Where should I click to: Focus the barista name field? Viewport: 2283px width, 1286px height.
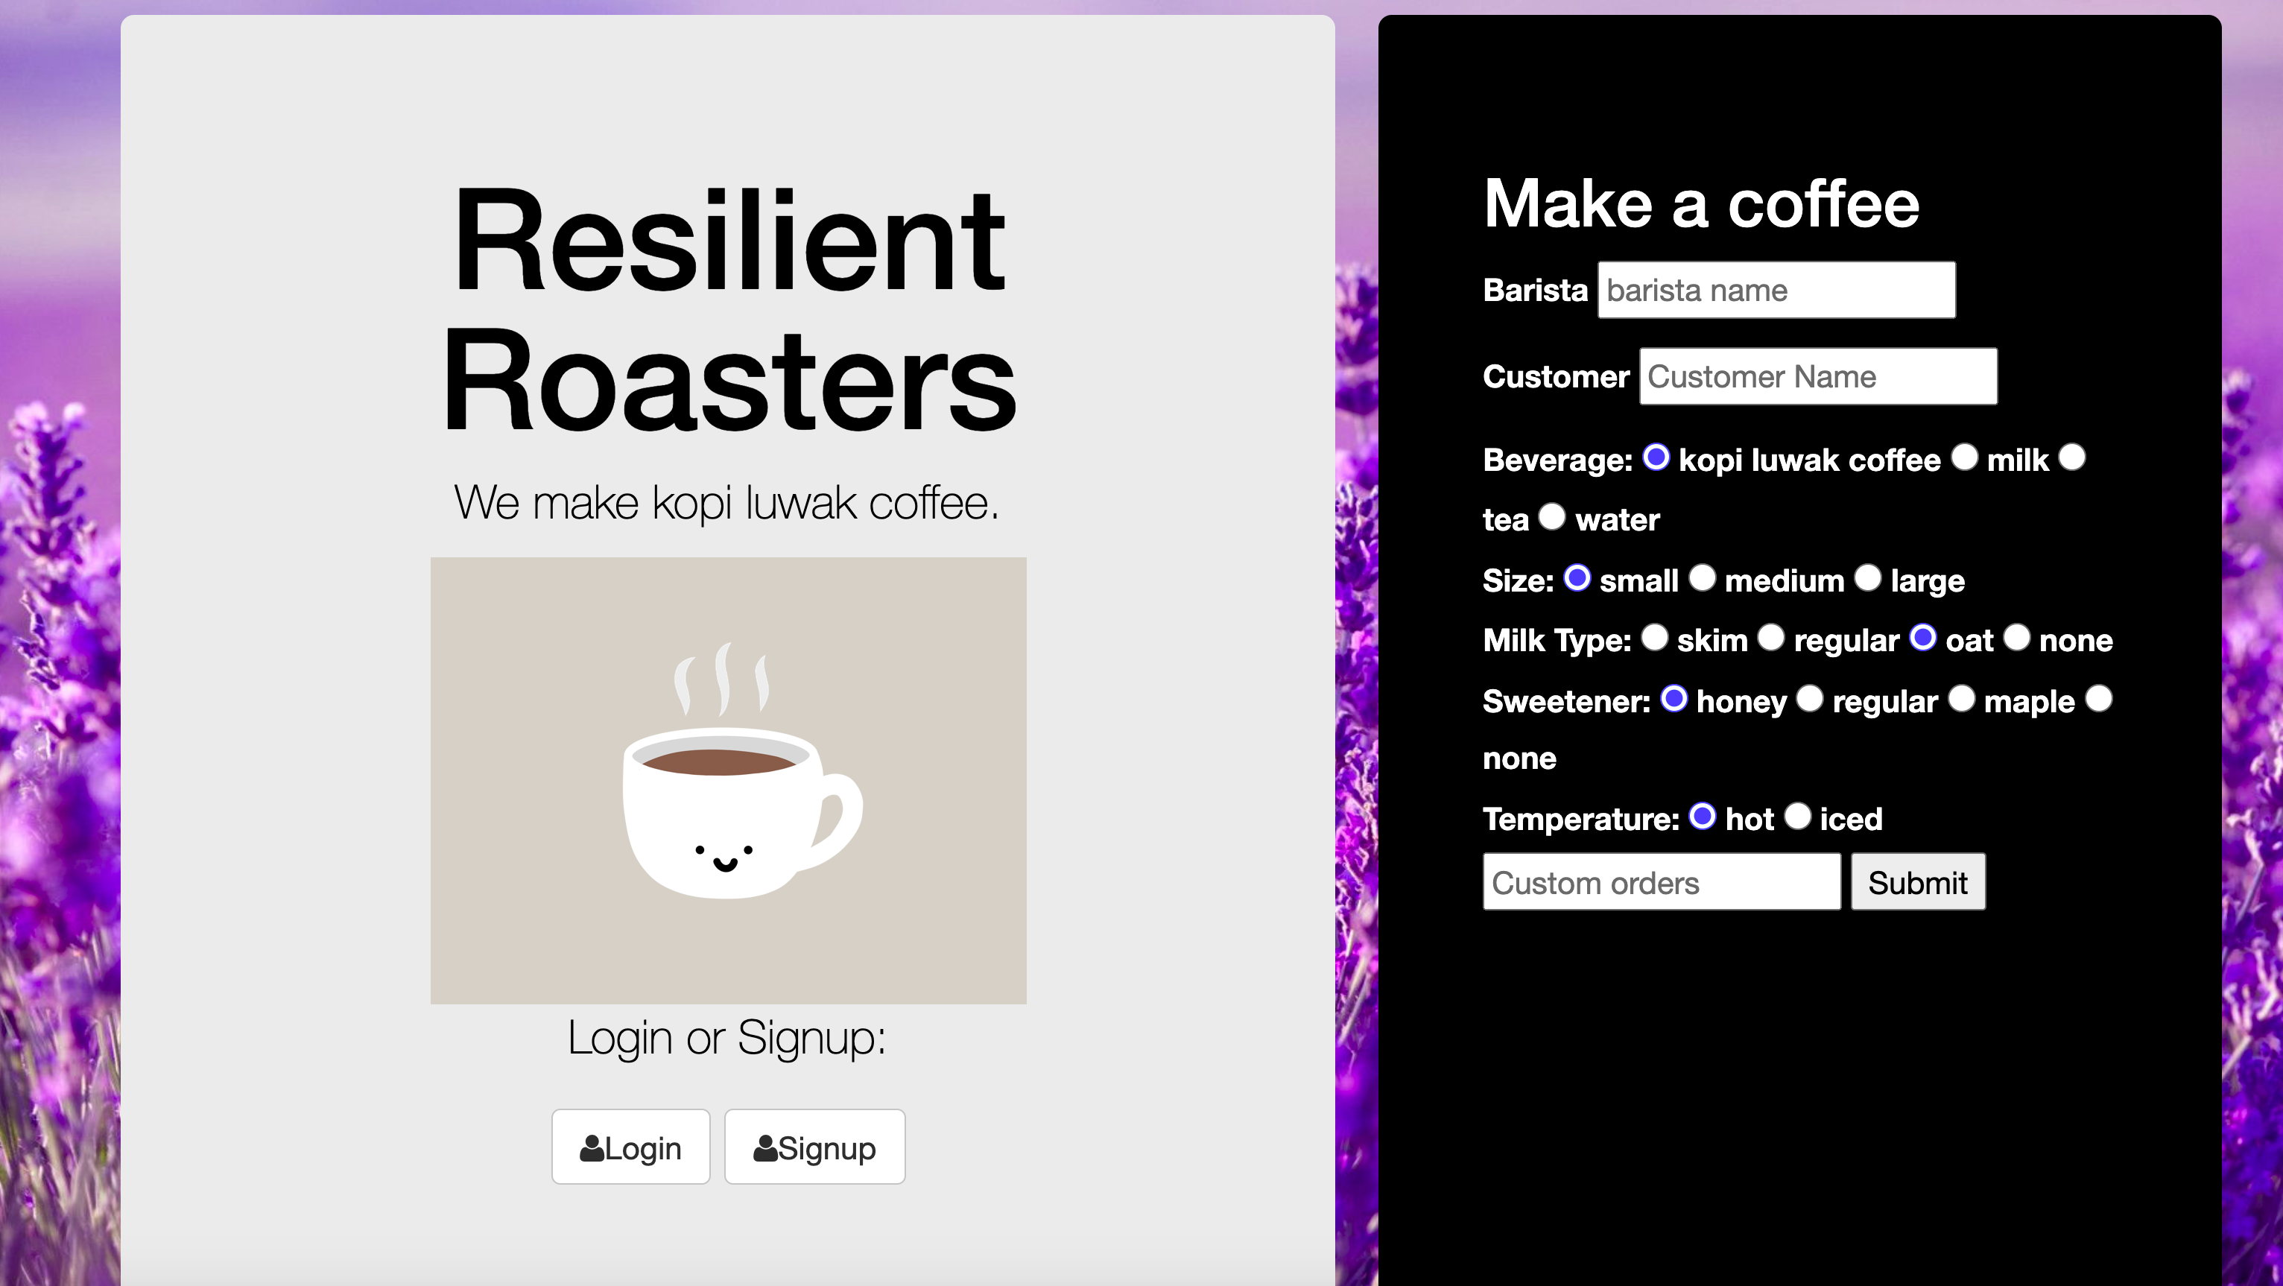1776,290
